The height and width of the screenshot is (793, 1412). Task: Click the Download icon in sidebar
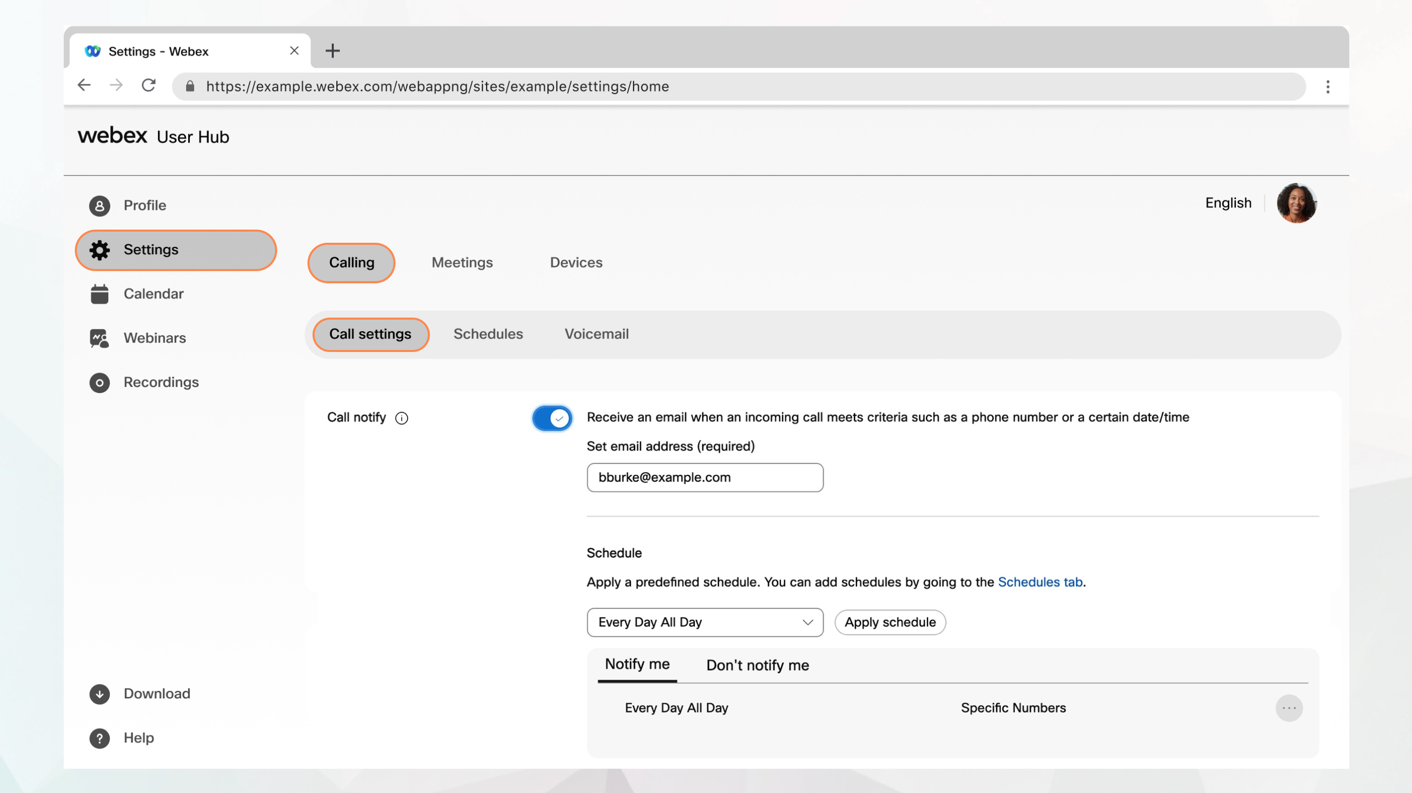(100, 693)
